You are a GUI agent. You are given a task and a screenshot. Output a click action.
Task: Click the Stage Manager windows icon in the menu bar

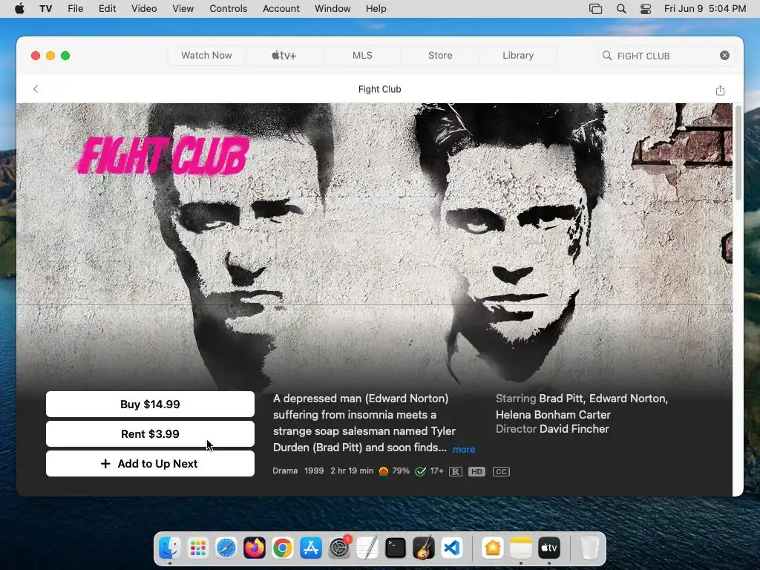596,9
